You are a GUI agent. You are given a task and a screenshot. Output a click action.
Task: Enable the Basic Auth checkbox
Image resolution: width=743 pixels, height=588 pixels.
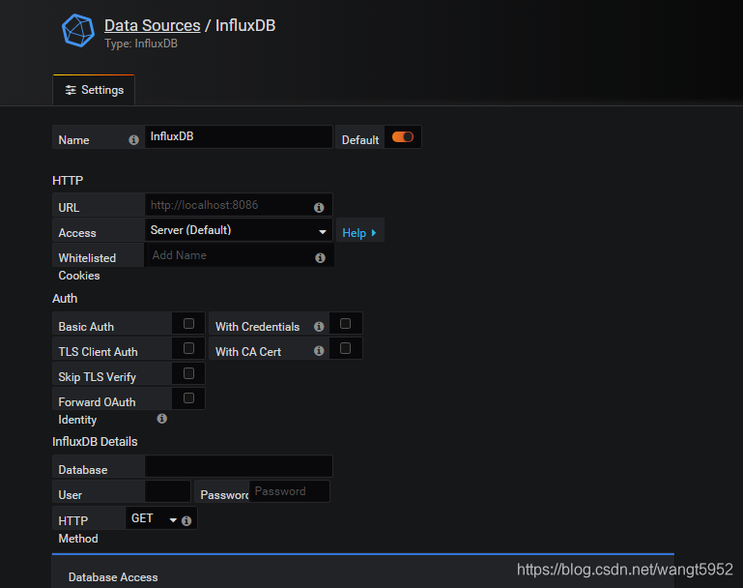tap(188, 323)
